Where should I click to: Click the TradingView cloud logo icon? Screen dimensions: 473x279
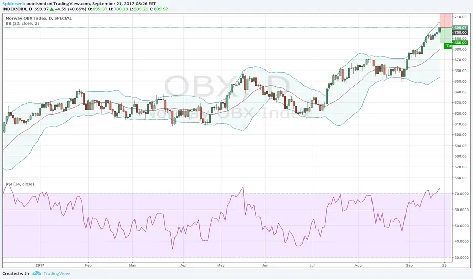(x=37, y=273)
